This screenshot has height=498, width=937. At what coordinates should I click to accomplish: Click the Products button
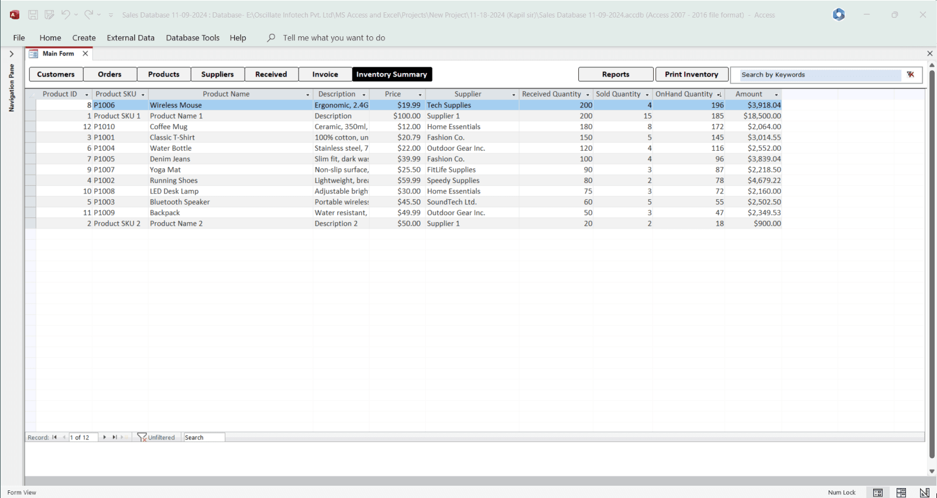(x=164, y=74)
